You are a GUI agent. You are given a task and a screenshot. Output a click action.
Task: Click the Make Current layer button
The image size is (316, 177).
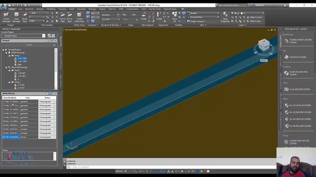pos(254,17)
